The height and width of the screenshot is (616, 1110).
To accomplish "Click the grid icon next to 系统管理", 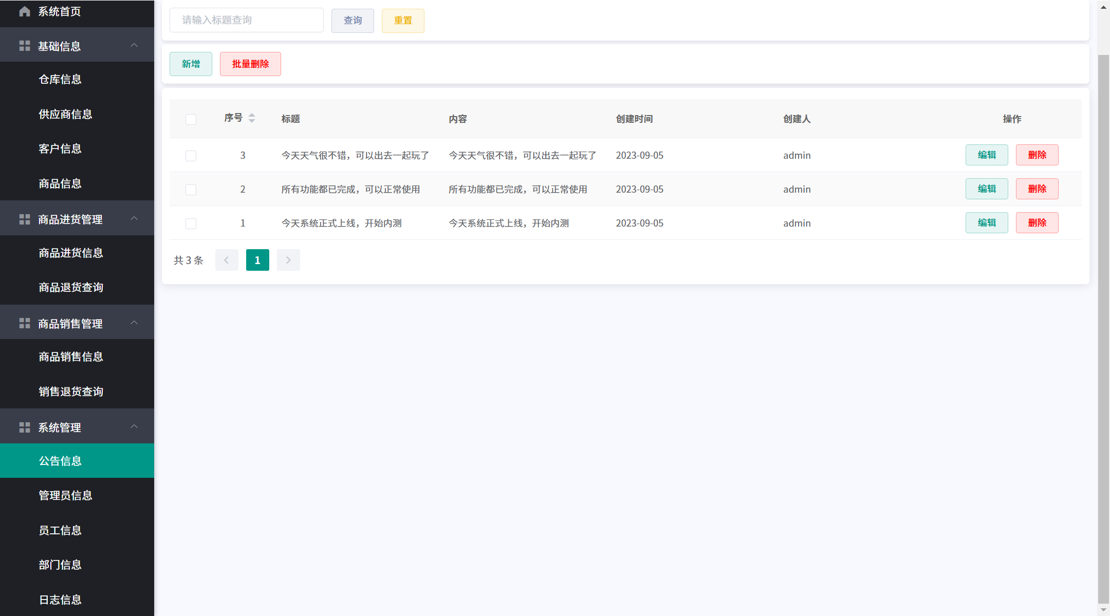I will pos(24,427).
